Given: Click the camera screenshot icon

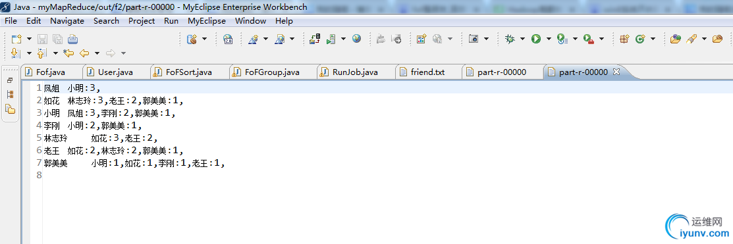Looking at the screenshot, I should (474, 39).
